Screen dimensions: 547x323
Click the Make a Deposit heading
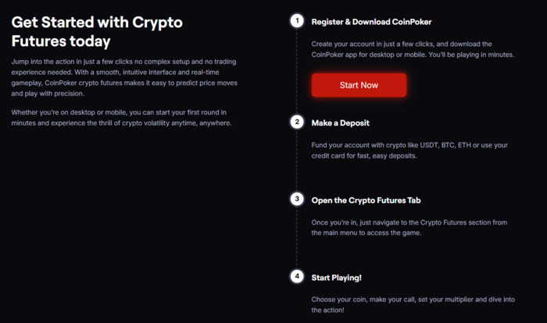pyautogui.click(x=340, y=123)
